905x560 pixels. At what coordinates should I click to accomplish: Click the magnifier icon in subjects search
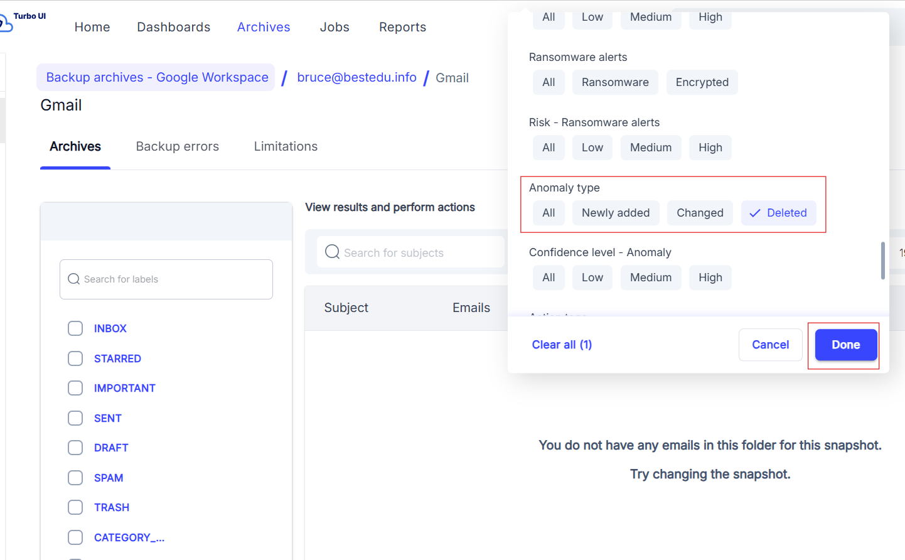click(332, 252)
